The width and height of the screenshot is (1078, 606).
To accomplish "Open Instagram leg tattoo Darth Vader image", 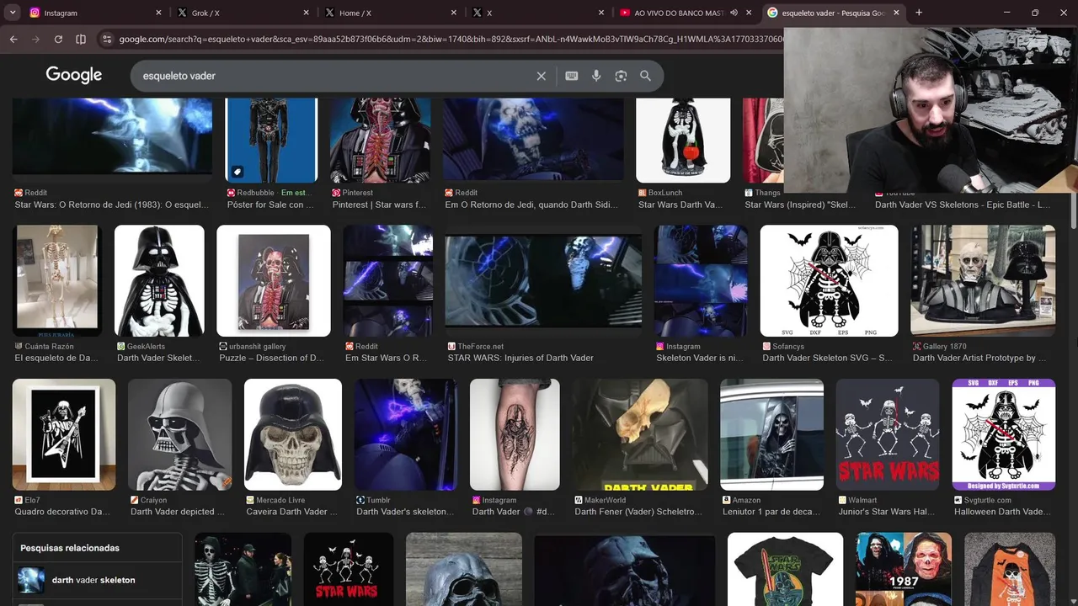I will (515, 434).
